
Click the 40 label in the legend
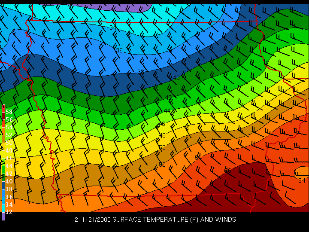click(x=9, y=181)
